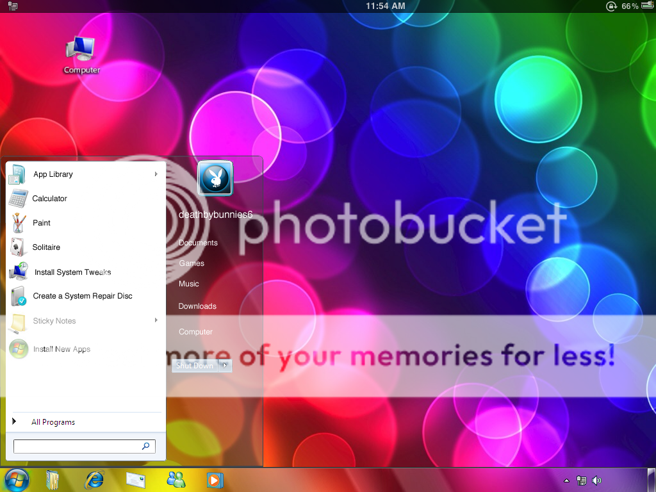656x492 pixels.
Task: Open the deathbybunnies6 user folder
Action: (x=215, y=215)
